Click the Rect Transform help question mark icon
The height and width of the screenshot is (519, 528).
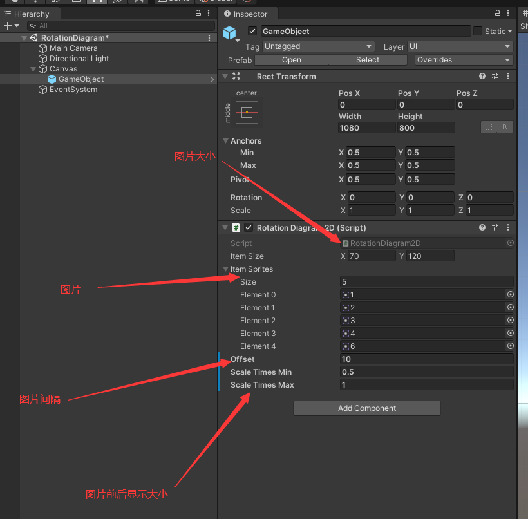(482, 76)
